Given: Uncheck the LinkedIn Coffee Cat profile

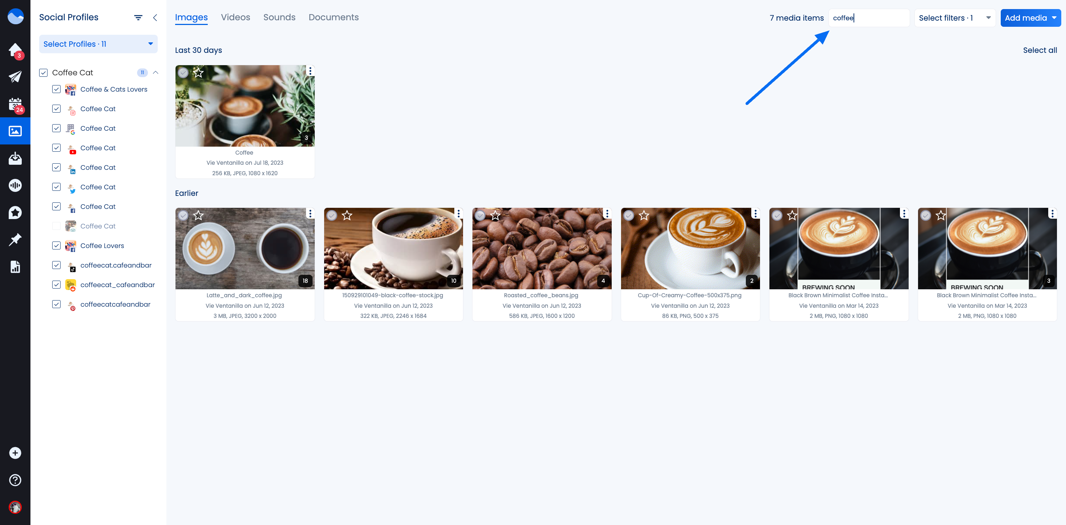Looking at the screenshot, I should tap(56, 167).
